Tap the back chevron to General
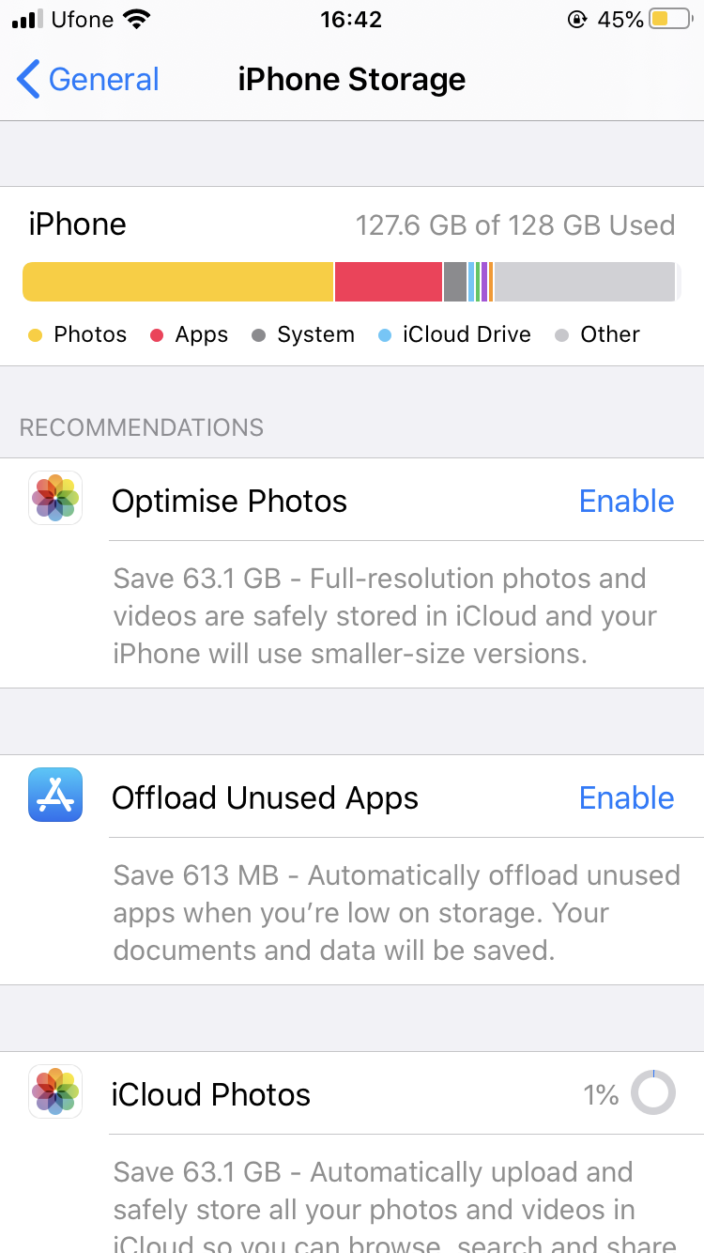This screenshot has width=704, height=1253. click(28, 80)
